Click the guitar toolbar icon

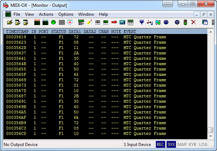(x=89, y=22)
